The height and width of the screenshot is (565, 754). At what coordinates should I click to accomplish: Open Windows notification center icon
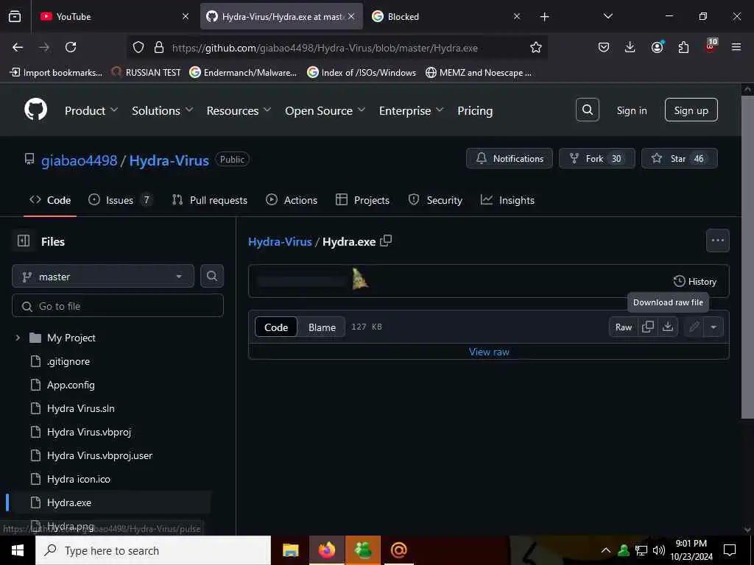(x=730, y=550)
